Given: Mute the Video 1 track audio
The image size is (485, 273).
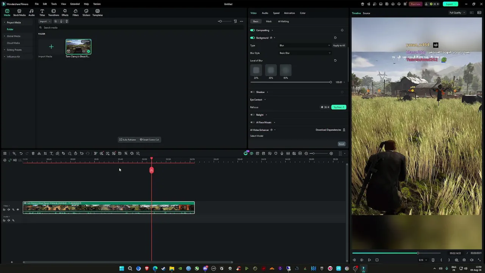Looking at the screenshot, I should (9, 210).
